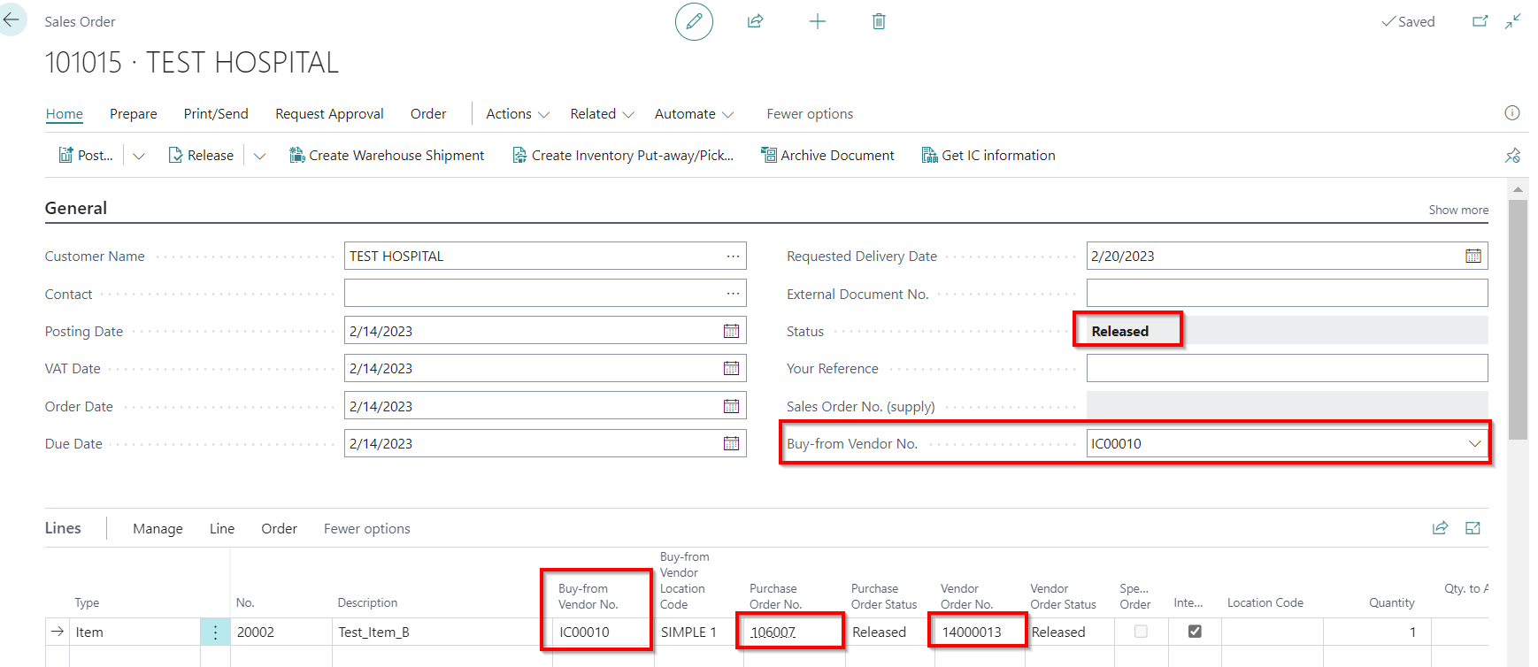Click the Your Reference field
Screen dimensions: 1538x667
1287,368
